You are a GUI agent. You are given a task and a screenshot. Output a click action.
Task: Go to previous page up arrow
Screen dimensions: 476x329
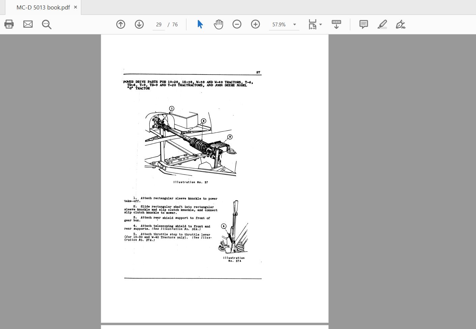coord(121,24)
